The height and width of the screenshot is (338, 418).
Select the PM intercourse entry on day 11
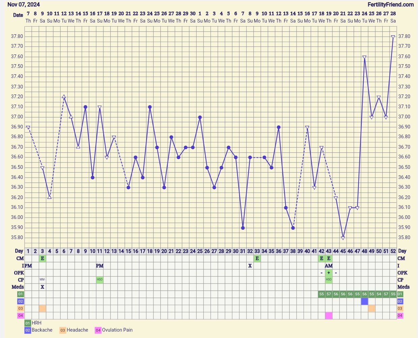click(100, 266)
